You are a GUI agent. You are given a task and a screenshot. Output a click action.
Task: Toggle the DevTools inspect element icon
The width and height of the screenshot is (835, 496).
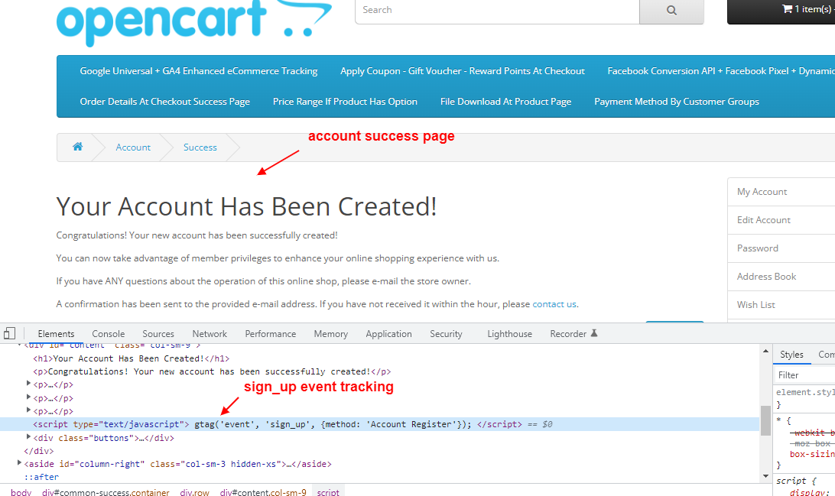[10, 334]
